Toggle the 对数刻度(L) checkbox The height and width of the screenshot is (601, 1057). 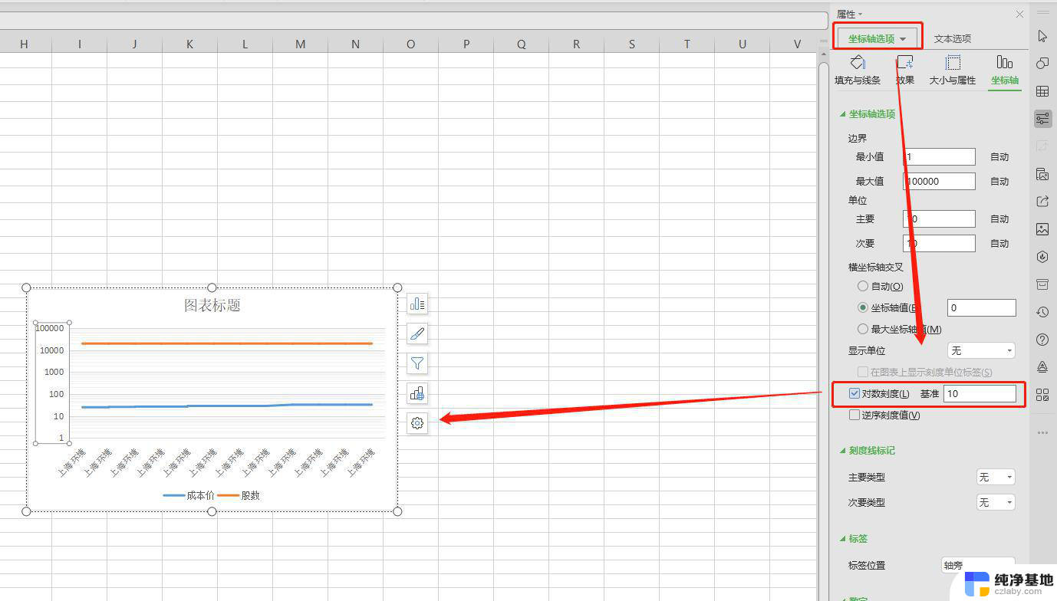(x=854, y=393)
